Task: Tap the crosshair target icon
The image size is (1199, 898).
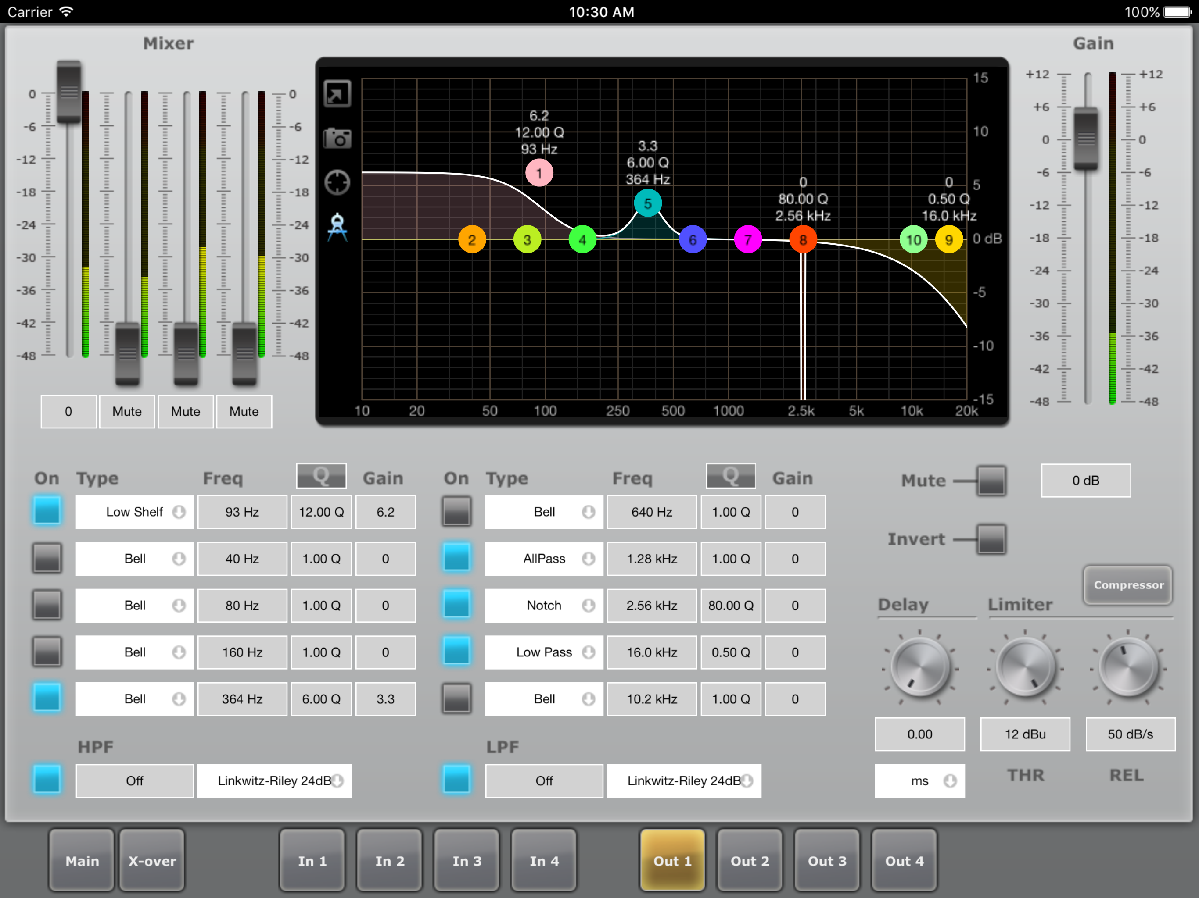Action: click(x=337, y=182)
